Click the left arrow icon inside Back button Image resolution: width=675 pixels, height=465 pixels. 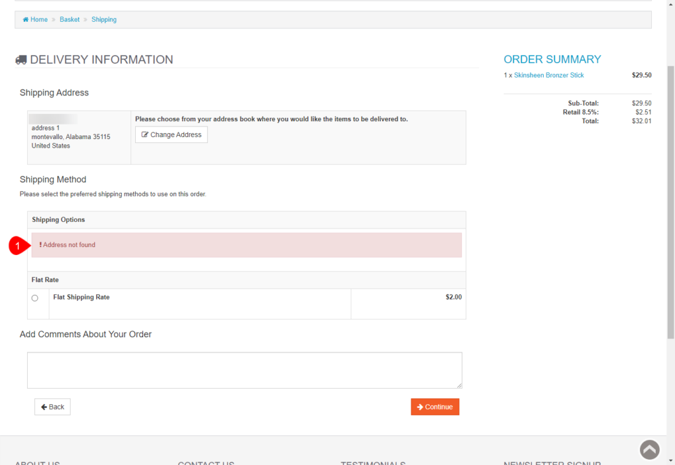[44, 406]
